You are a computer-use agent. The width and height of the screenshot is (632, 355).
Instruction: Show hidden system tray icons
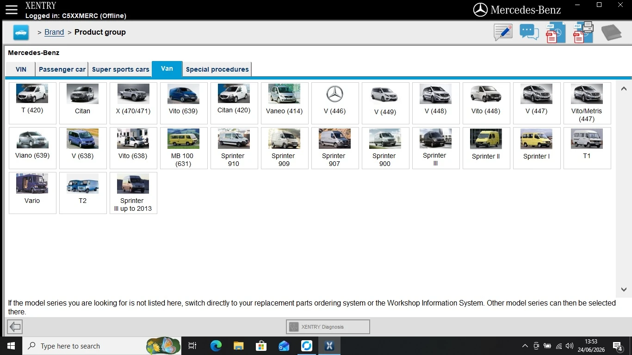[x=525, y=346]
